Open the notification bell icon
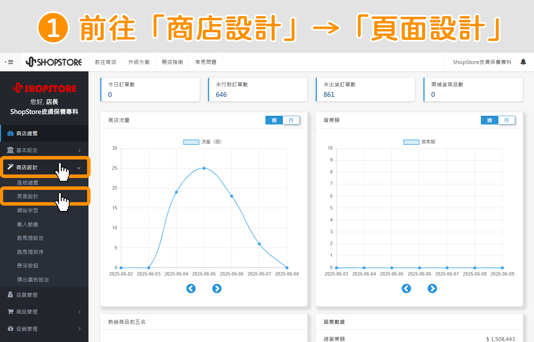The height and width of the screenshot is (342, 534). (x=523, y=62)
